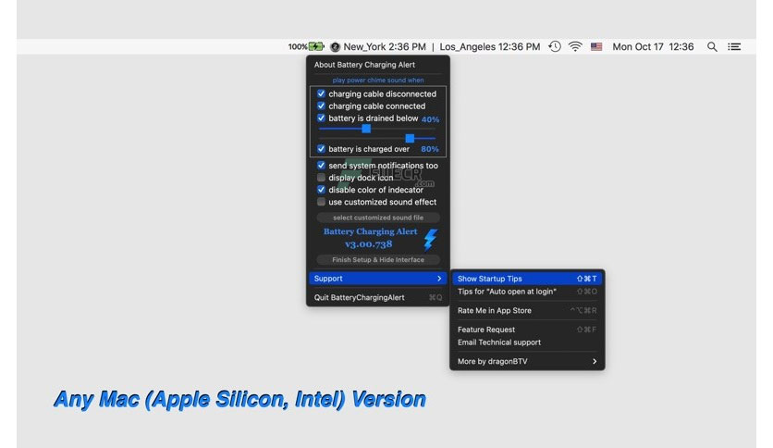Toggle battery is drained below checkbox
This screenshot has height=448, width=773.
tap(321, 118)
